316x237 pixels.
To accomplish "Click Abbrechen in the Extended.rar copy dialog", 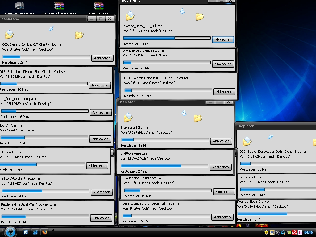I will coord(97,166).
